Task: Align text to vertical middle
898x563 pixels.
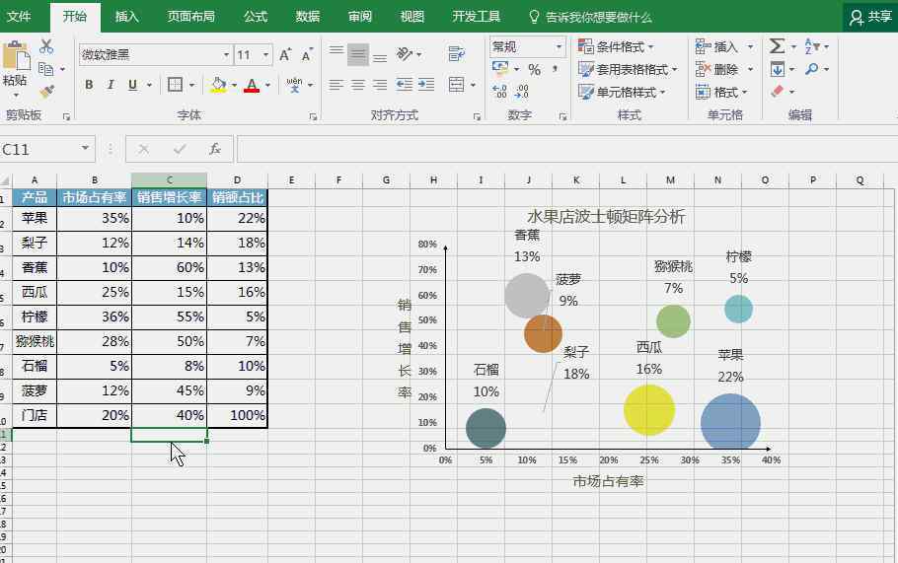Action: [x=358, y=54]
